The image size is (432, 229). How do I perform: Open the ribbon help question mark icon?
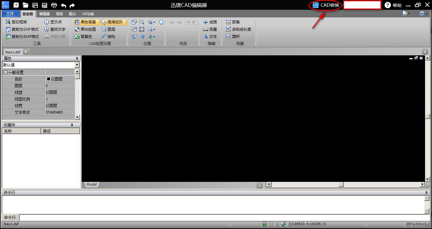422,14
